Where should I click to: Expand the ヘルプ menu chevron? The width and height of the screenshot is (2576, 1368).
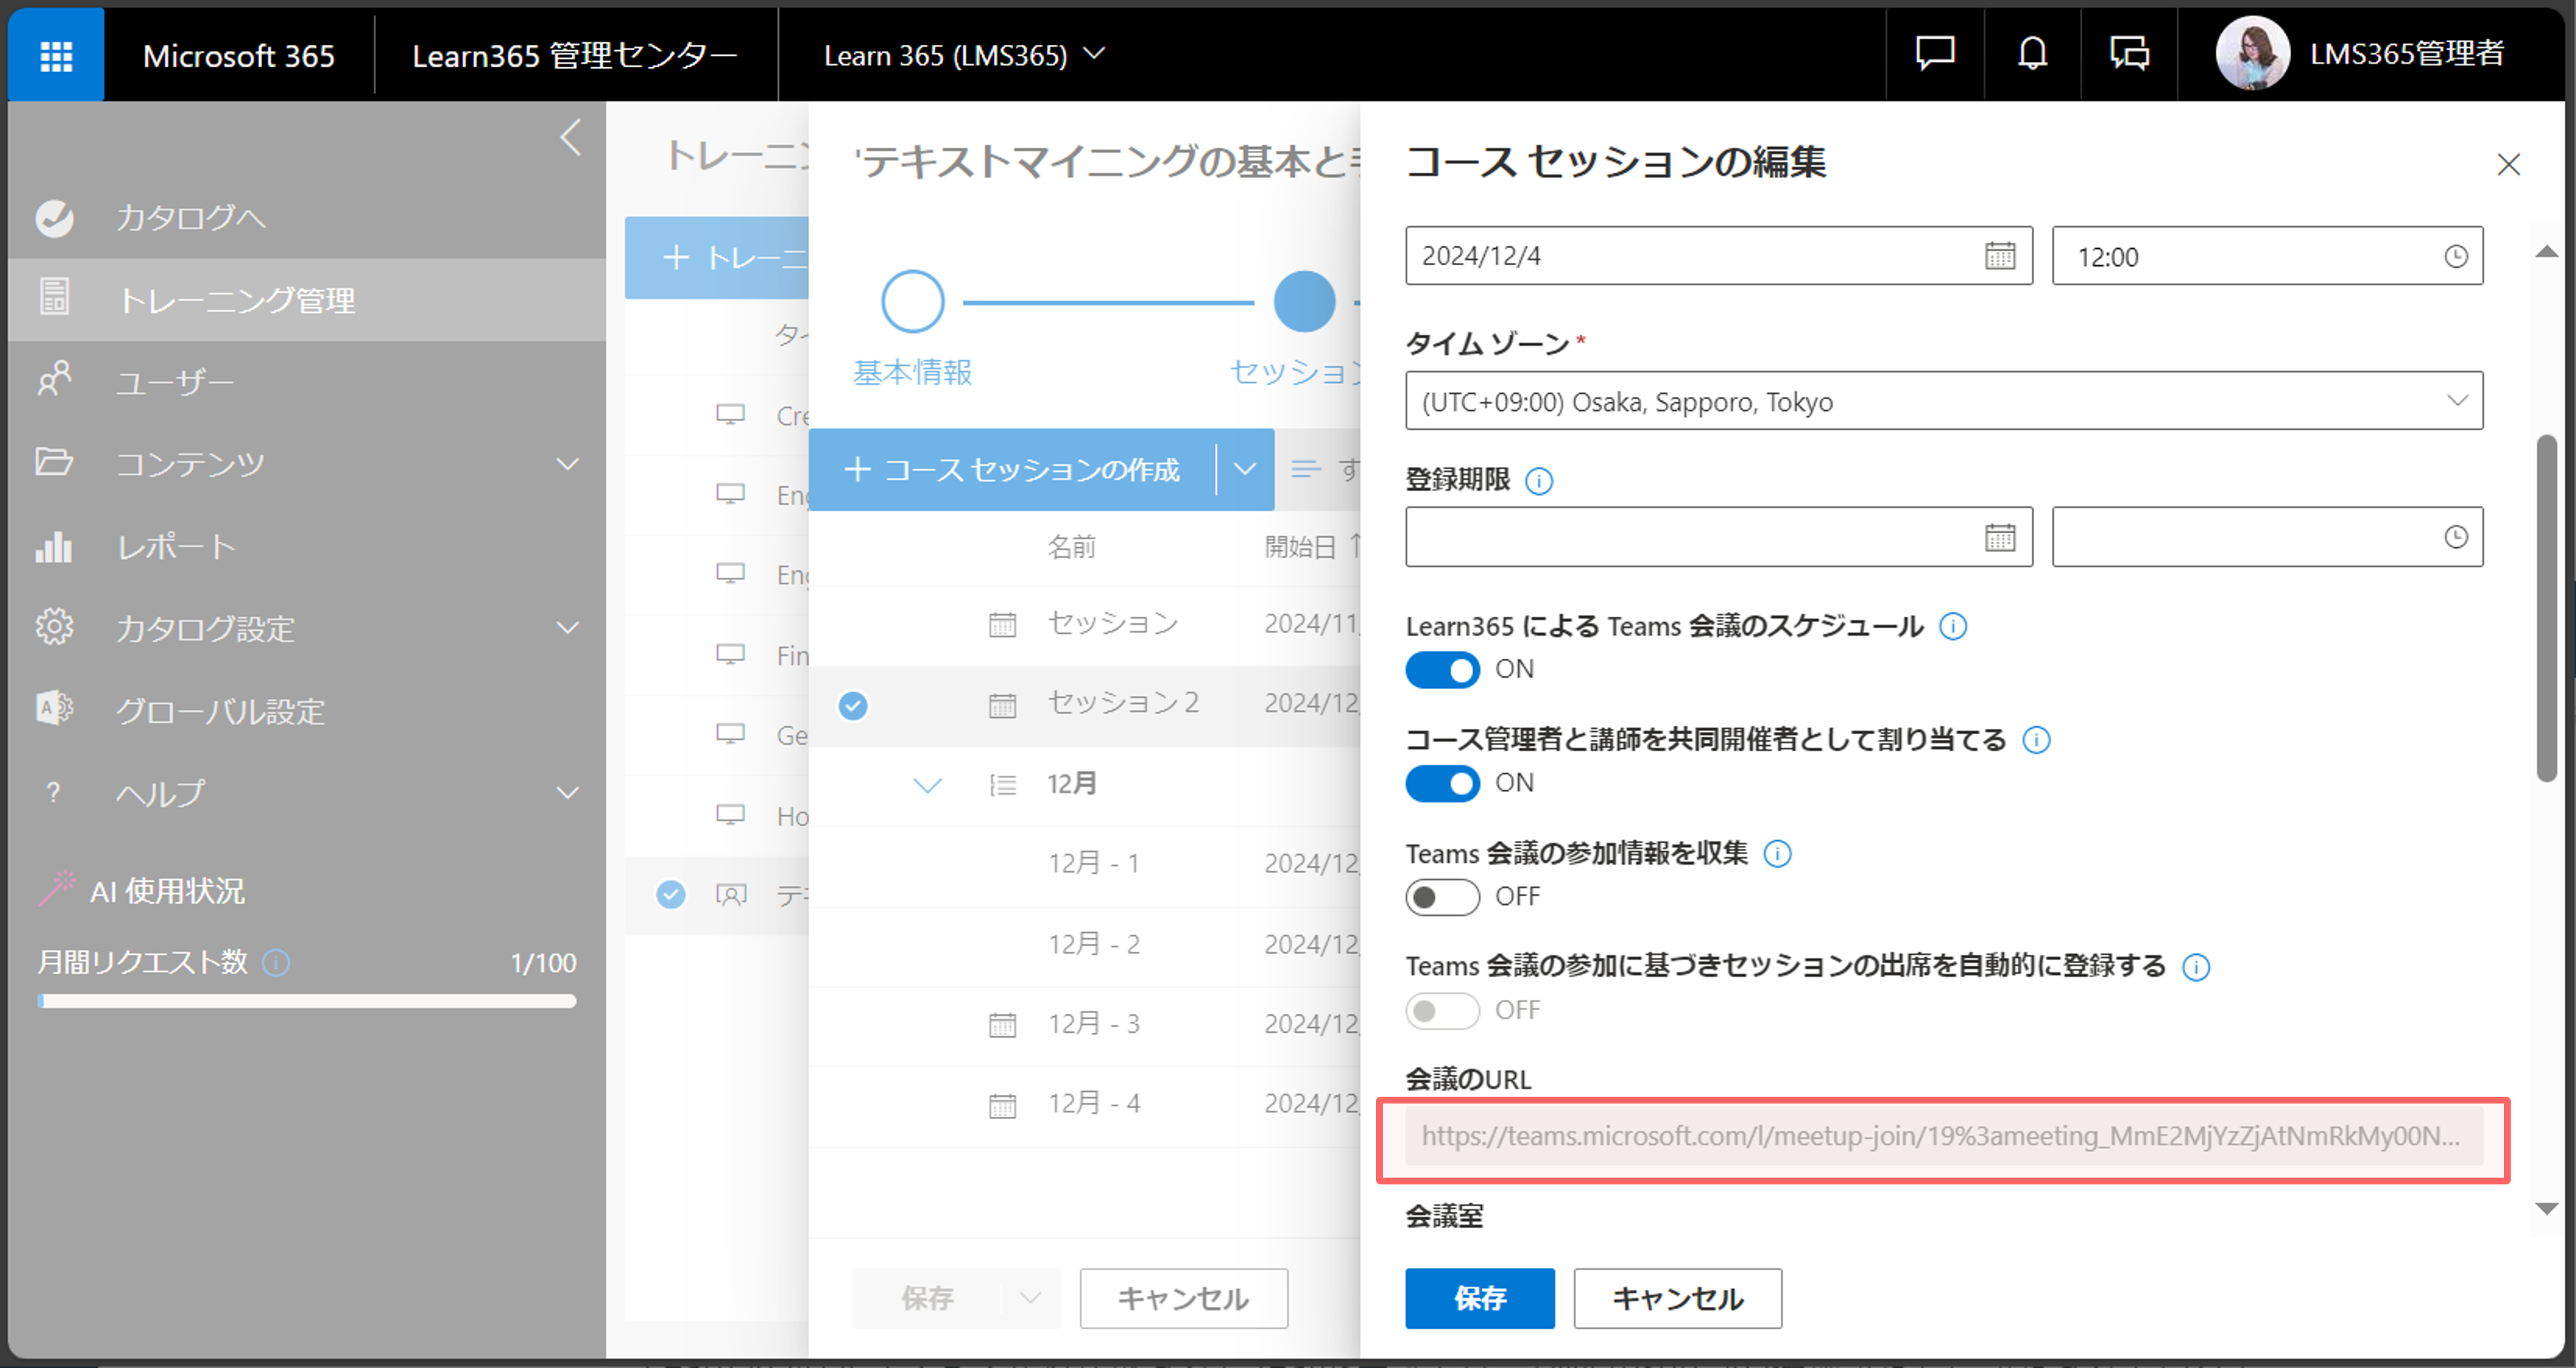pyautogui.click(x=568, y=793)
